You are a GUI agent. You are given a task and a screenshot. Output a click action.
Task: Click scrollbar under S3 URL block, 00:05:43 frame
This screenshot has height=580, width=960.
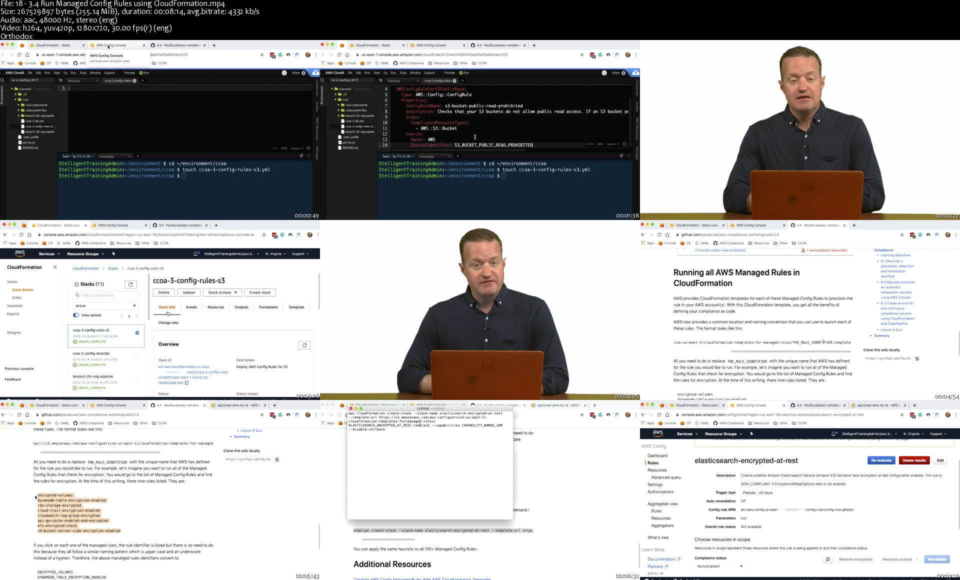[x=100, y=452]
